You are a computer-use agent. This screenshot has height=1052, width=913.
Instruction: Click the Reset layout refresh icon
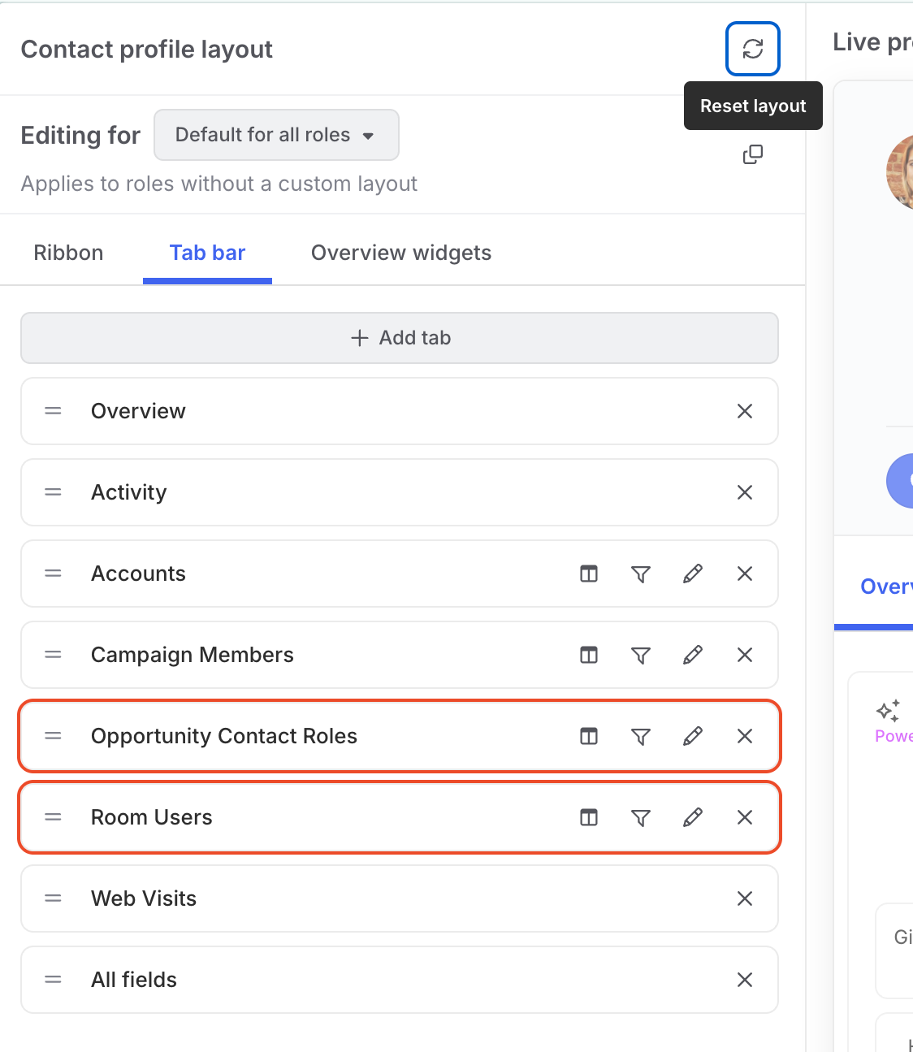(753, 49)
